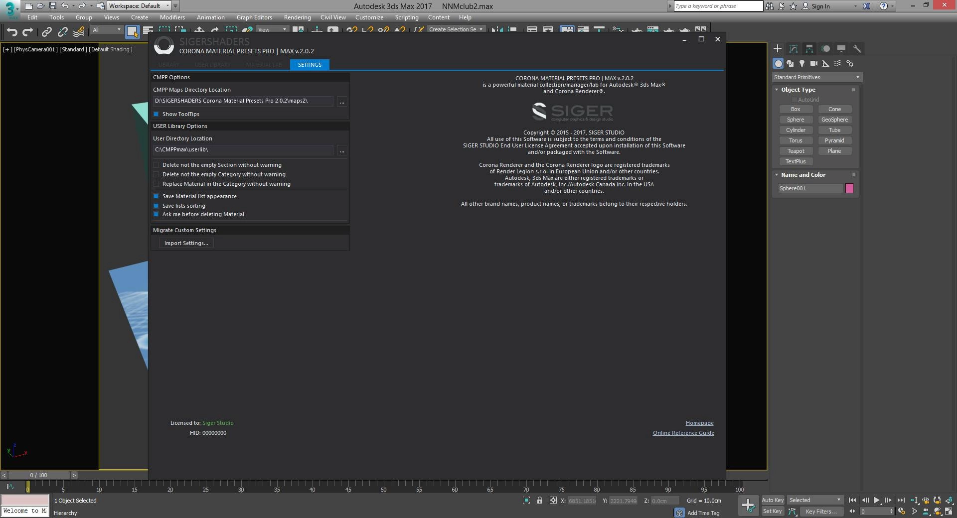Click the Selection Lock padlock icon
The width and height of the screenshot is (957, 518).
(x=540, y=500)
